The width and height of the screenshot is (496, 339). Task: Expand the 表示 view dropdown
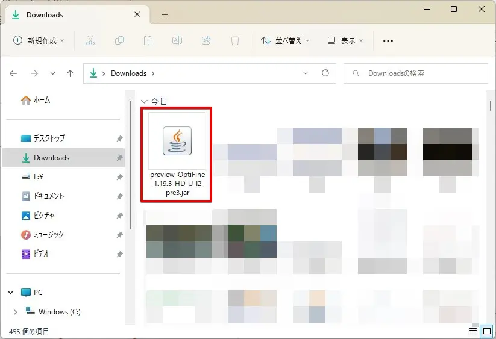coord(346,40)
